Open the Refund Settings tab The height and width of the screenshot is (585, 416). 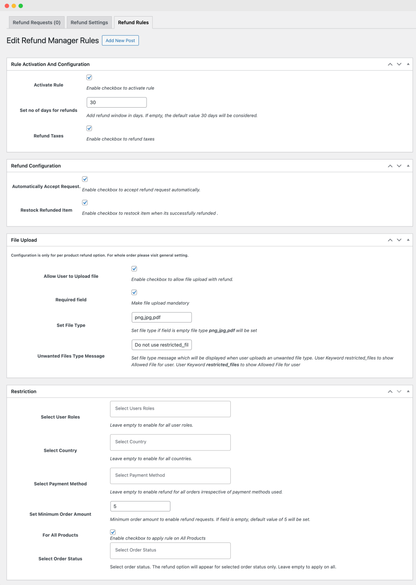click(x=89, y=23)
